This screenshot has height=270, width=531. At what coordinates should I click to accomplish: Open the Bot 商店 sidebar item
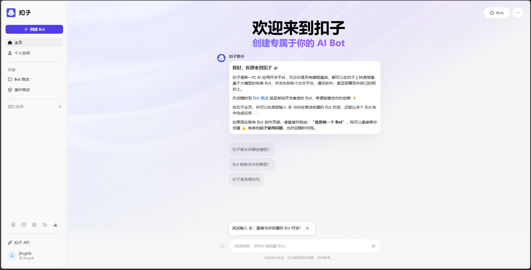click(34, 79)
